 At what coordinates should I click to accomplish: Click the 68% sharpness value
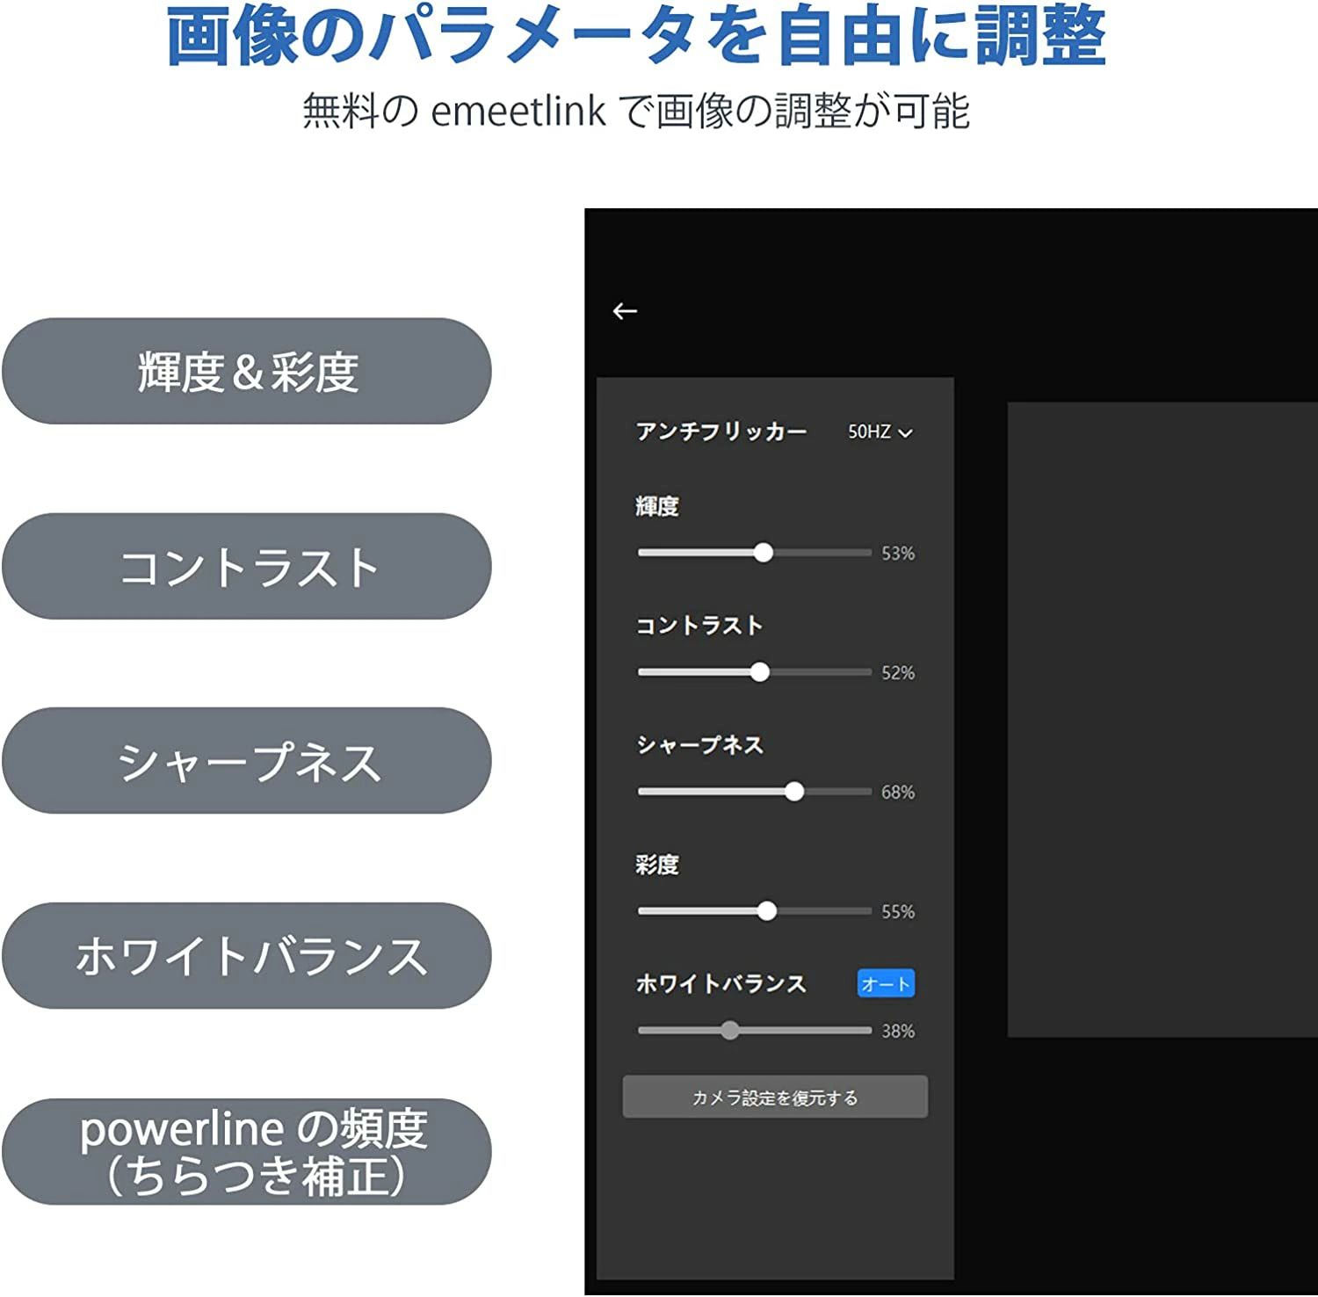point(898,793)
